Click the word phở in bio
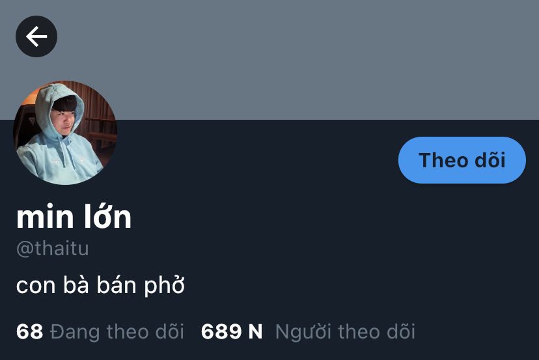Screen dimensions: 539x360 click(x=164, y=285)
